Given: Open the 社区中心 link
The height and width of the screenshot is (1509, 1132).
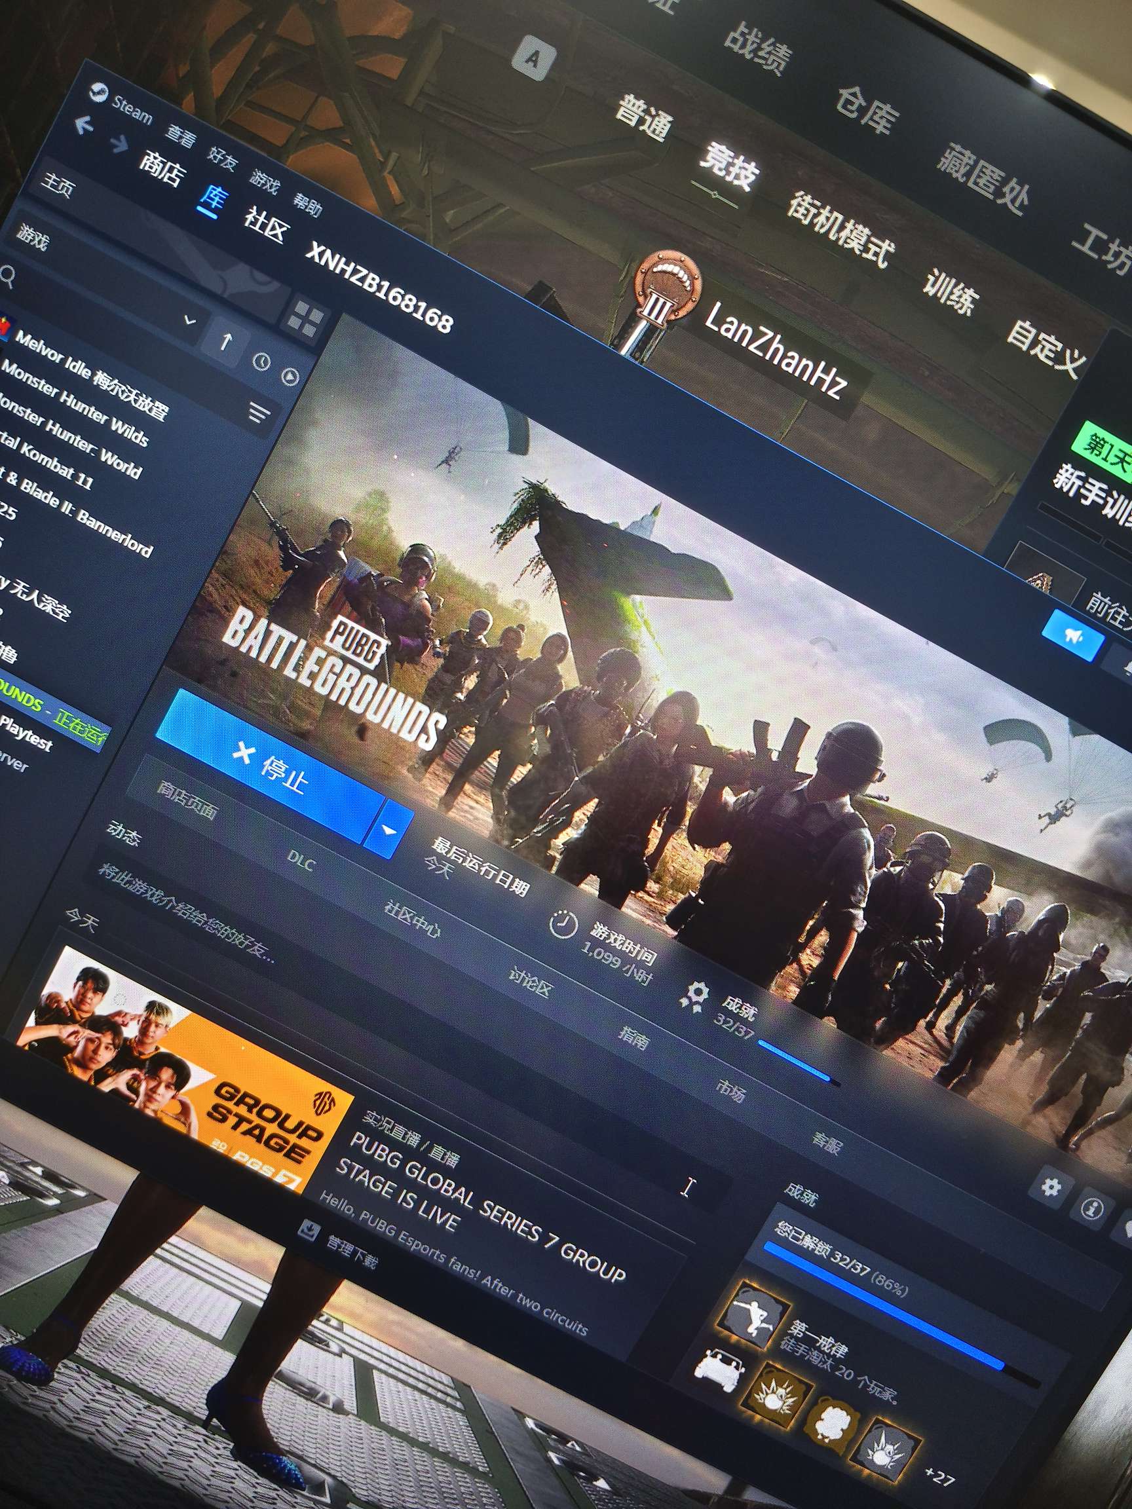Looking at the screenshot, I should (x=412, y=918).
